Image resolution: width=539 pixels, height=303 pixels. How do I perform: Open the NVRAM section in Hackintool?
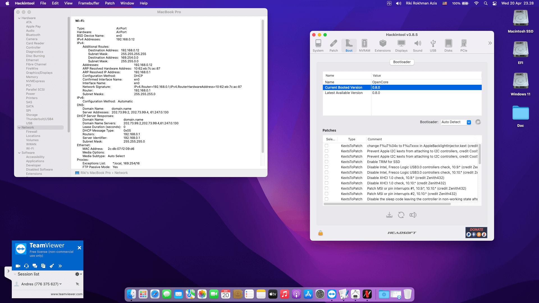tap(364, 46)
